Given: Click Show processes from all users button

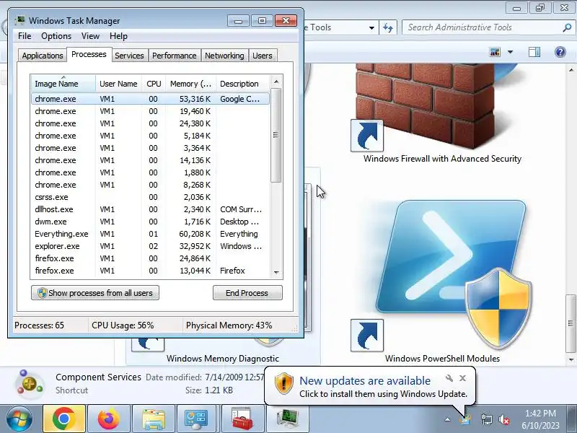Looking at the screenshot, I should click(95, 293).
